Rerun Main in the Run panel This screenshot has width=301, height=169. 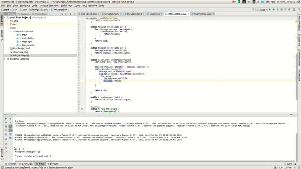click(6, 119)
